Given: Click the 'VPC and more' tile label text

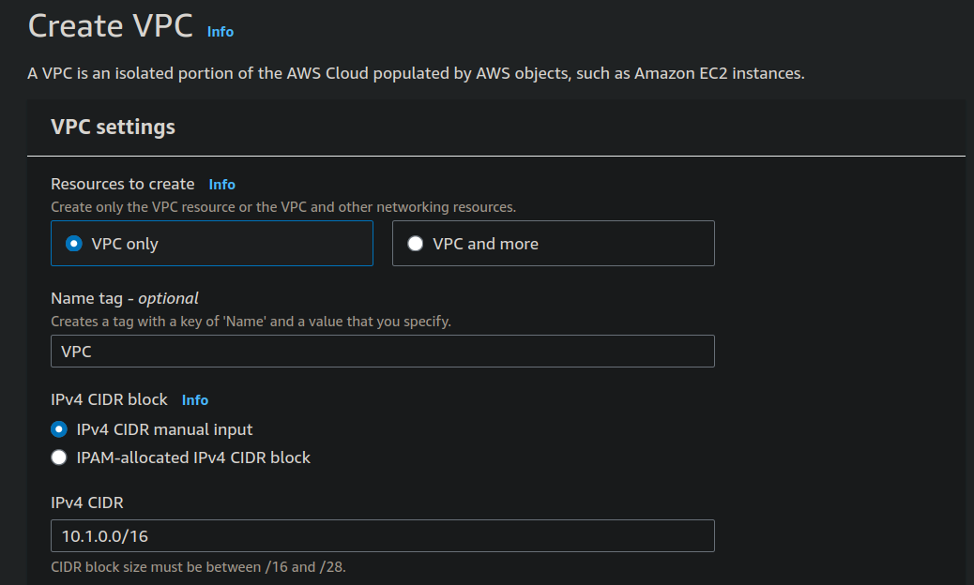Looking at the screenshot, I should (x=485, y=244).
